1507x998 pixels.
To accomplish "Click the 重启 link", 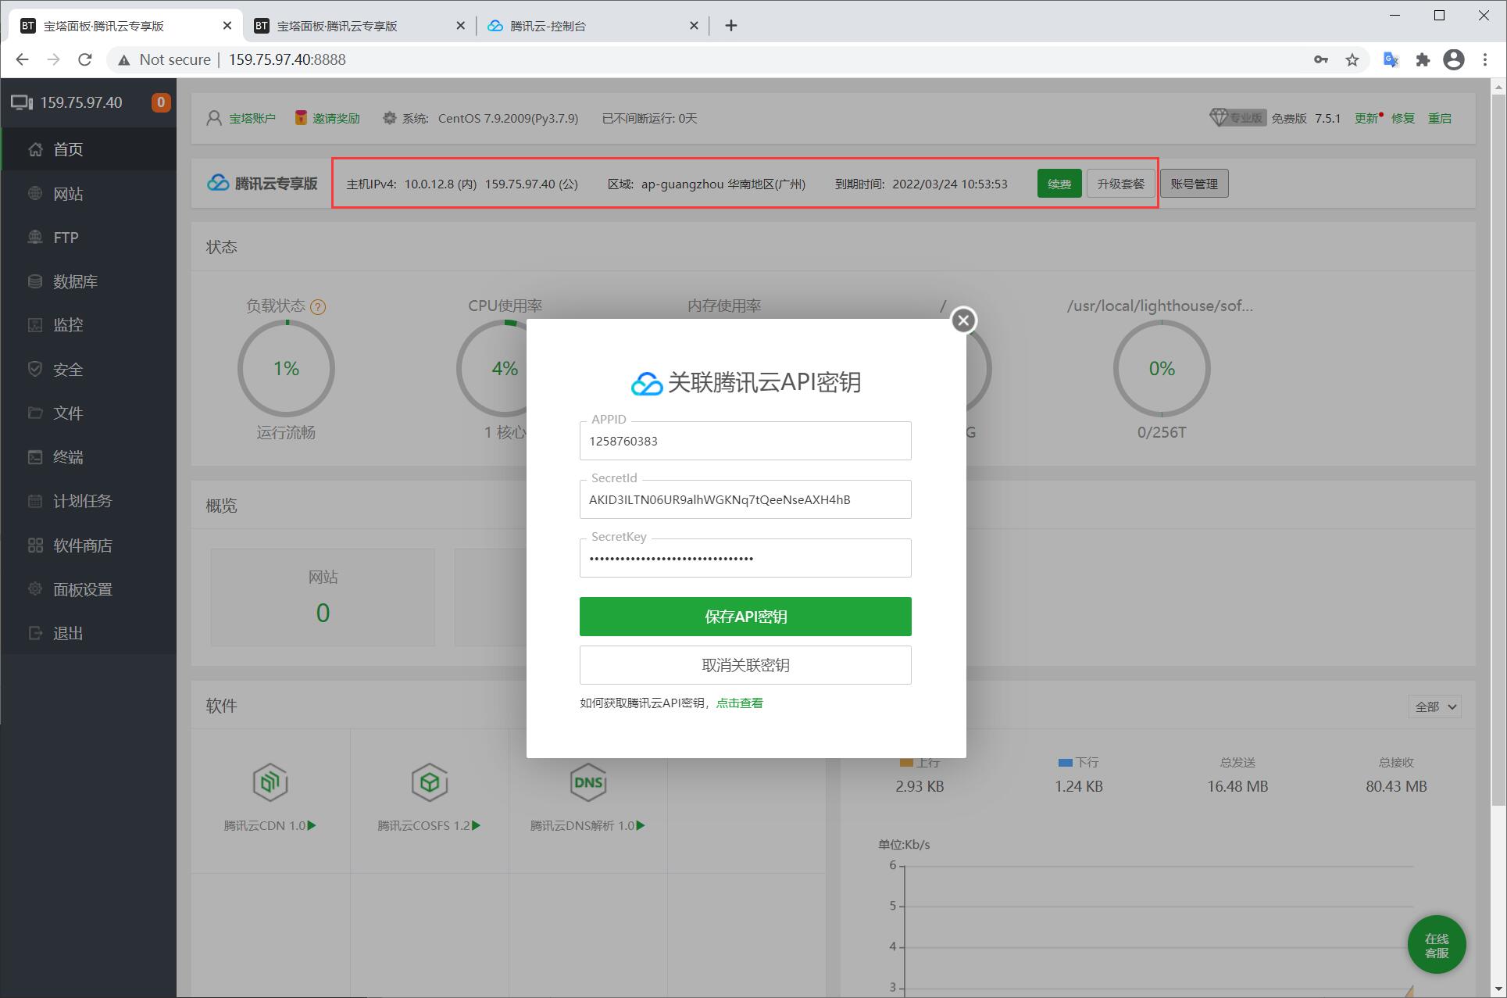I will tap(1440, 118).
